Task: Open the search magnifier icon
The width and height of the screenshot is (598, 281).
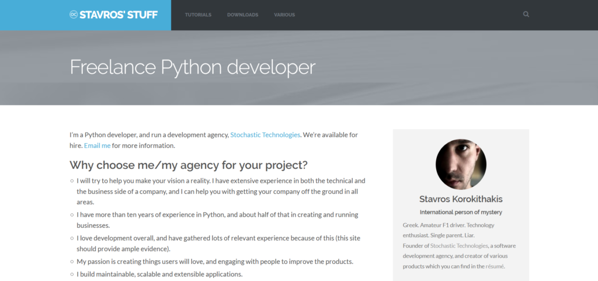Action: [x=526, y=15]
